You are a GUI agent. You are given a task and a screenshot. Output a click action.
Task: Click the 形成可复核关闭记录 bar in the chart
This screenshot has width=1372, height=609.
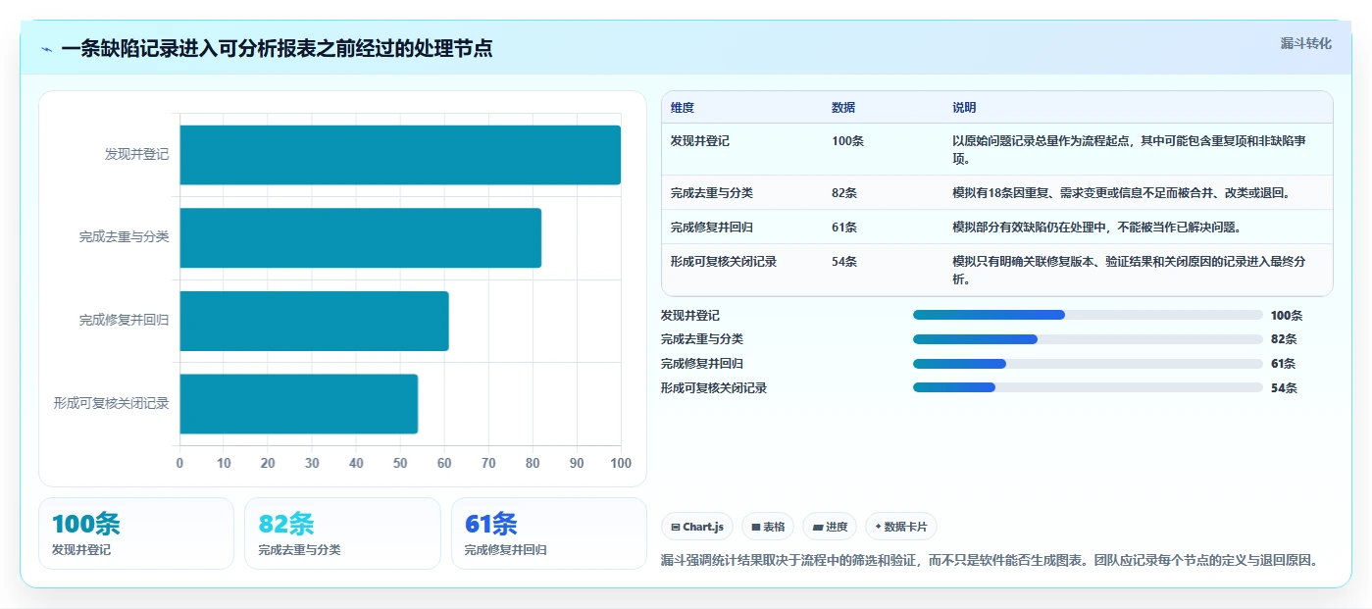[x=298, y=403]
